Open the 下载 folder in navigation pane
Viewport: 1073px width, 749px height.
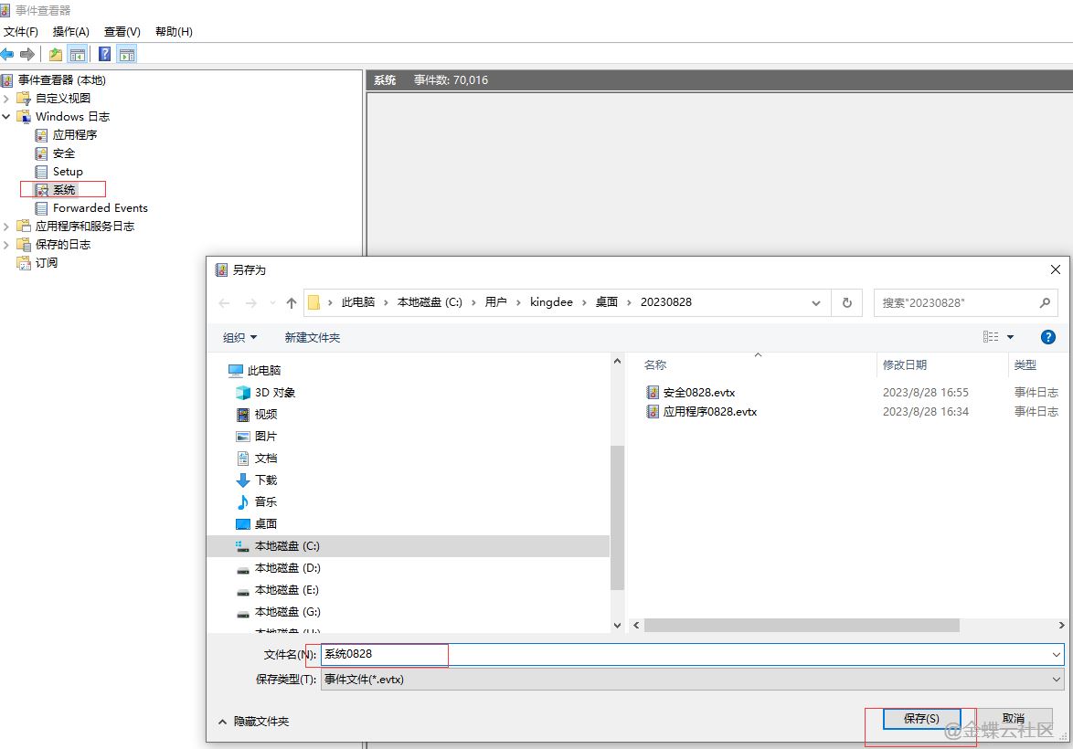pyautogui.click(x=265, y=480)
